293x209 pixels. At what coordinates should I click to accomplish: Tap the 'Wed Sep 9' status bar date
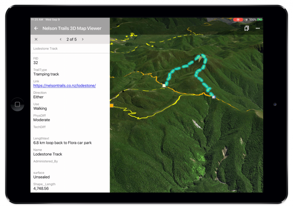coord(53,19)
